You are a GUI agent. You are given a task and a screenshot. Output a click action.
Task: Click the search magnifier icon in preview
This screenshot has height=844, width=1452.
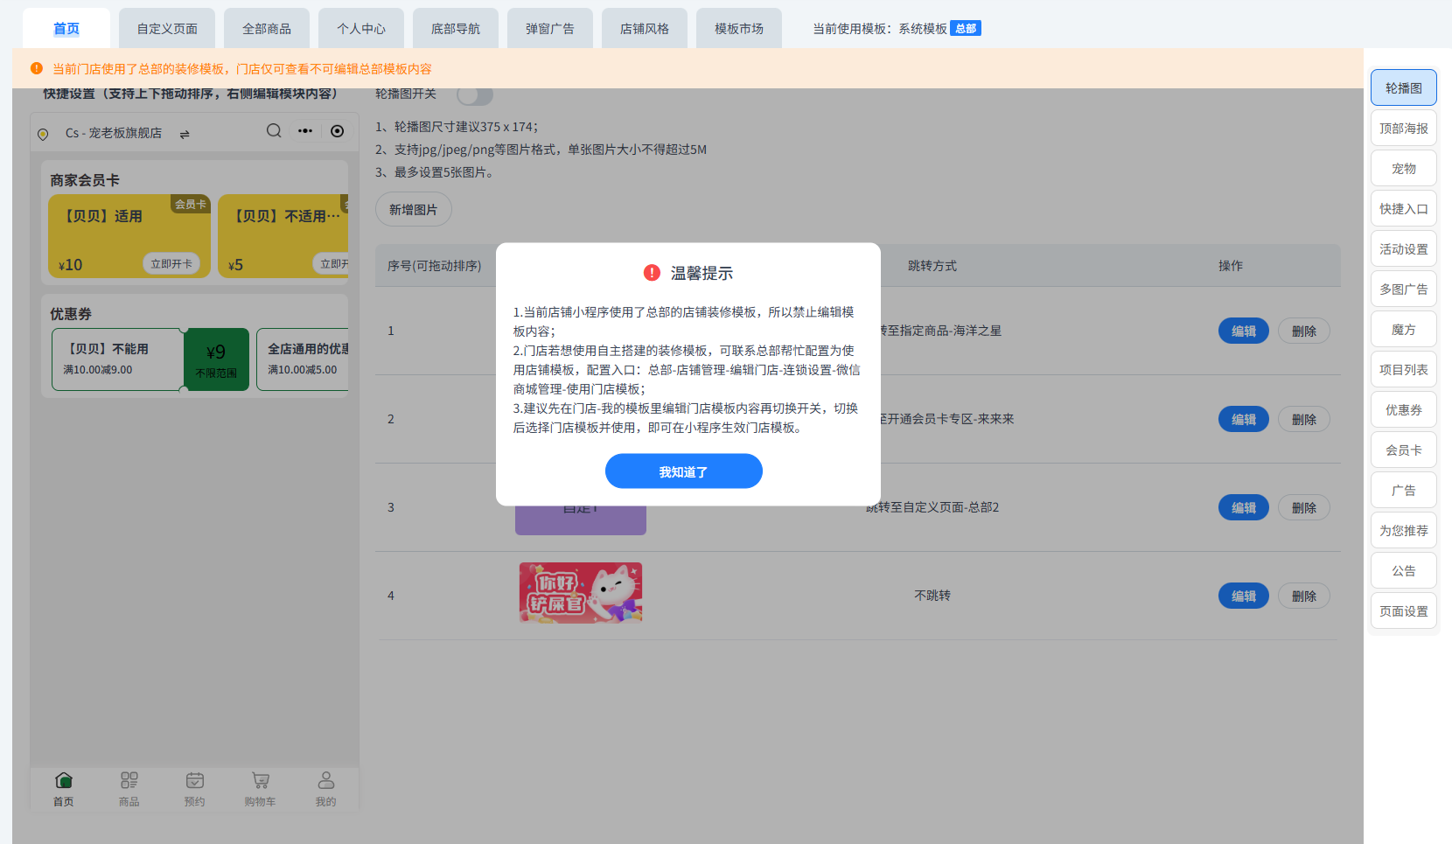[274, 131]
